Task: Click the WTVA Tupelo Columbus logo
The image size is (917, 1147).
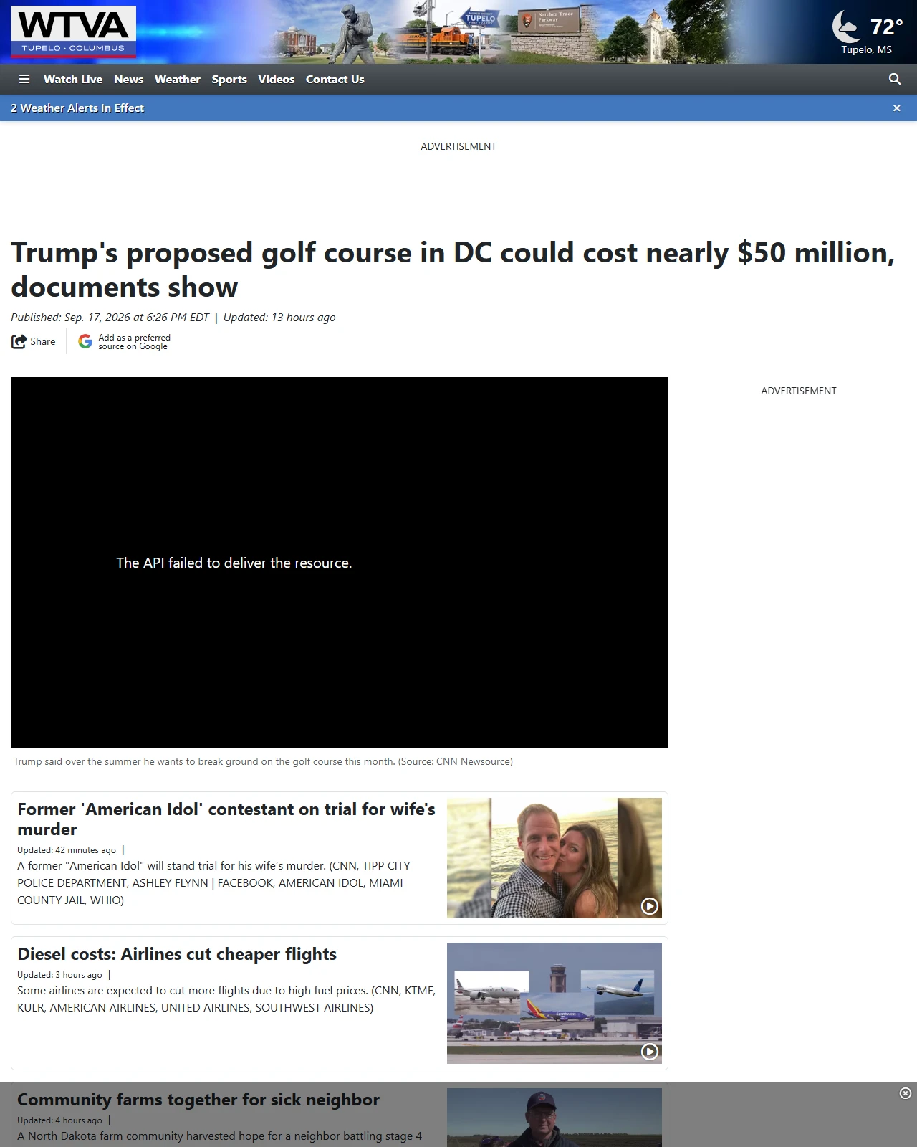Action: pos(73,32)
